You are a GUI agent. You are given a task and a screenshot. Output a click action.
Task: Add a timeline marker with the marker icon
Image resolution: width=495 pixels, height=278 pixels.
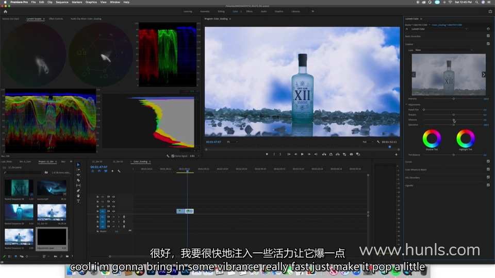coord(112,171)
